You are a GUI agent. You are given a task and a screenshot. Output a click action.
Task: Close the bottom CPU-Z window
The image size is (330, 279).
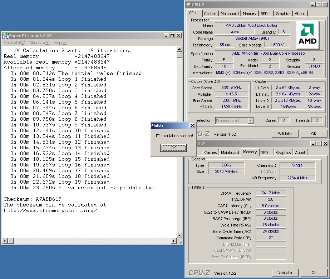325,144
